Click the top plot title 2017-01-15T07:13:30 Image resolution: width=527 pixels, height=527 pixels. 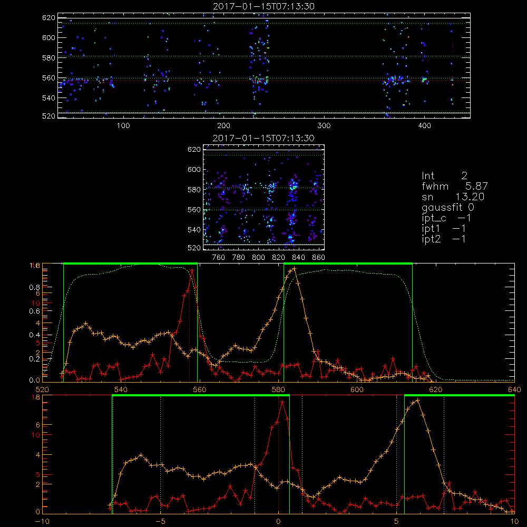pyautogui.click(x=264, y=6)
